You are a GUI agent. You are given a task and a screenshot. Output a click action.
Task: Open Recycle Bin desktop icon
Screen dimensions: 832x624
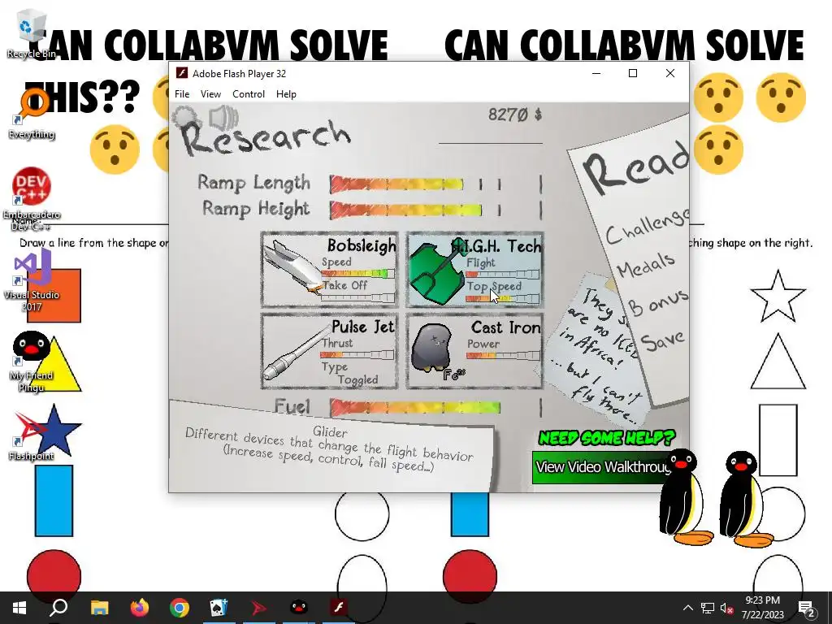[x=32, y=33]
